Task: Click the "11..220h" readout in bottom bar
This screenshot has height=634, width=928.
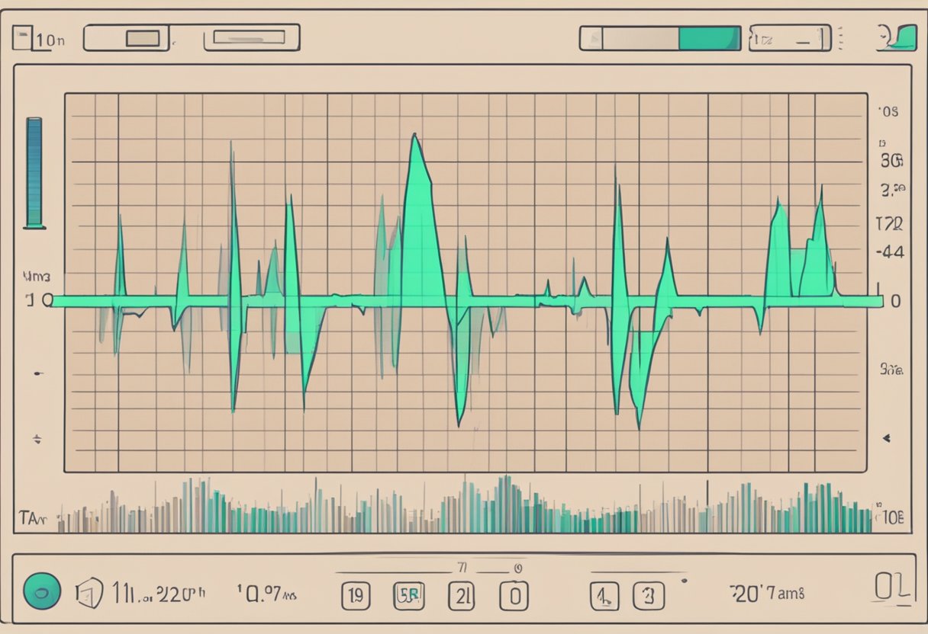Action: 159,591
